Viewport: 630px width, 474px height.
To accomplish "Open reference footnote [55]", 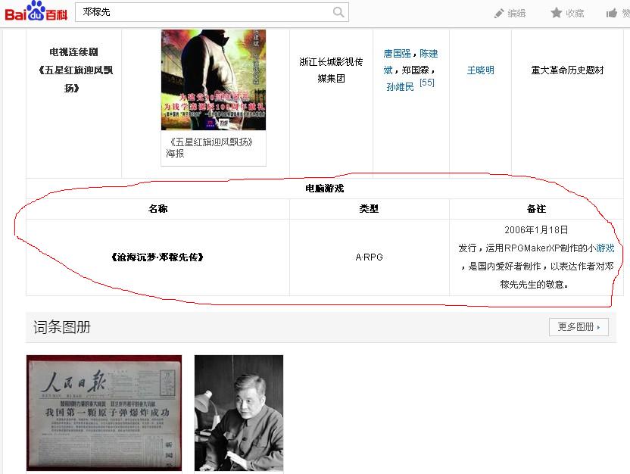I will 427,83.
